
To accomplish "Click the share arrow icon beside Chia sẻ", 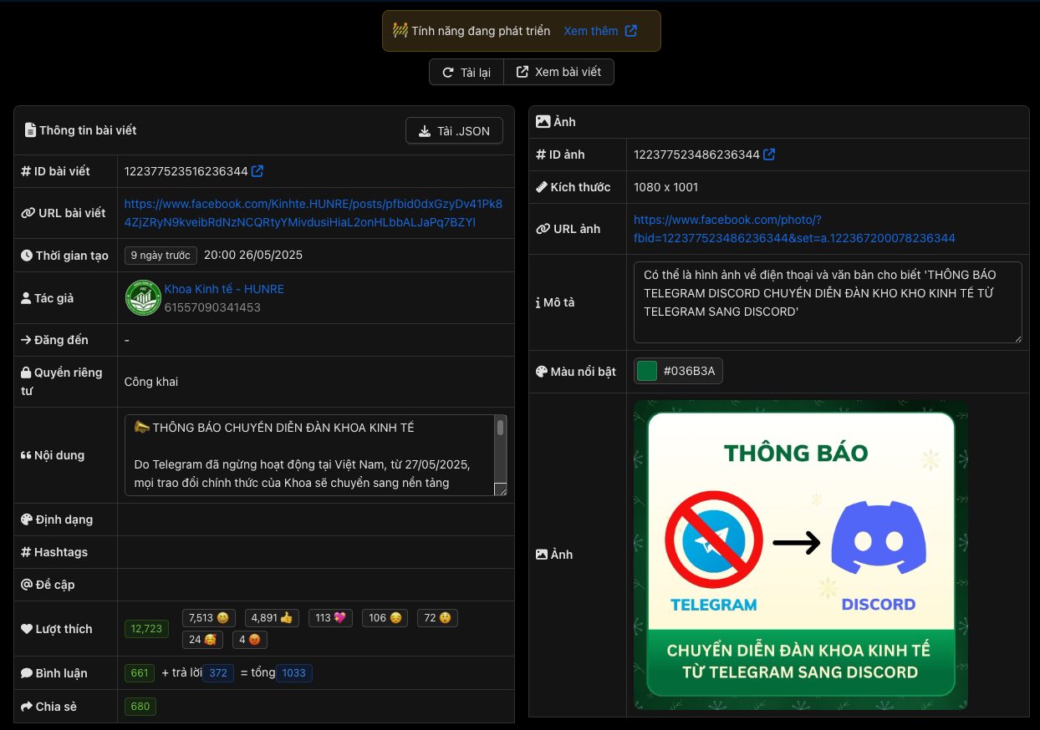I will point(27,707).
